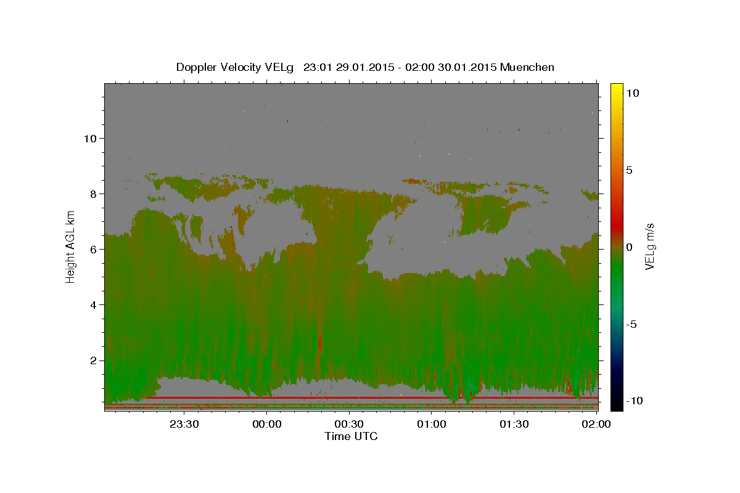Click the 'Height AGL km' axis label

point(70,247)
